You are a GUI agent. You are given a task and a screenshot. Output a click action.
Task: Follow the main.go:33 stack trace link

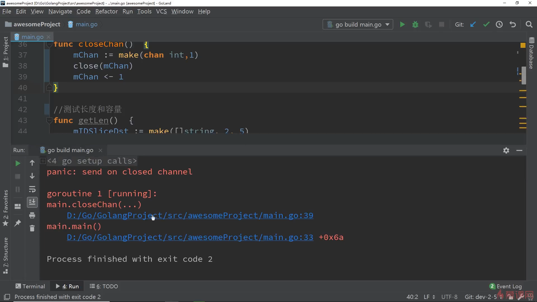tap(190, 237)
